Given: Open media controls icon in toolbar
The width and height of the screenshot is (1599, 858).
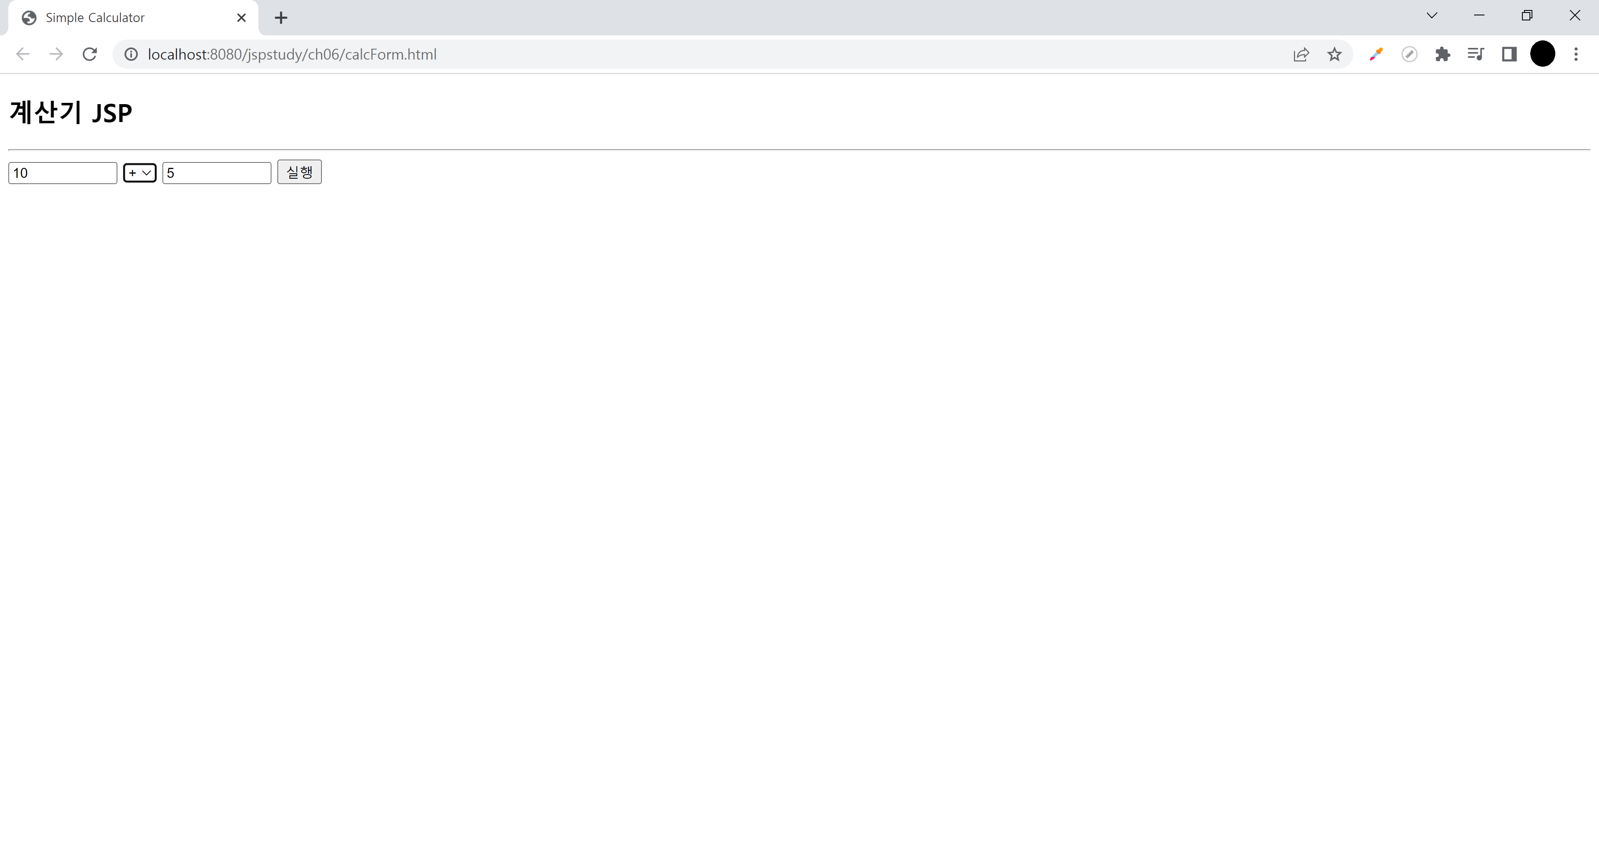Looking at the screenshot, I should pos(1475,55).
